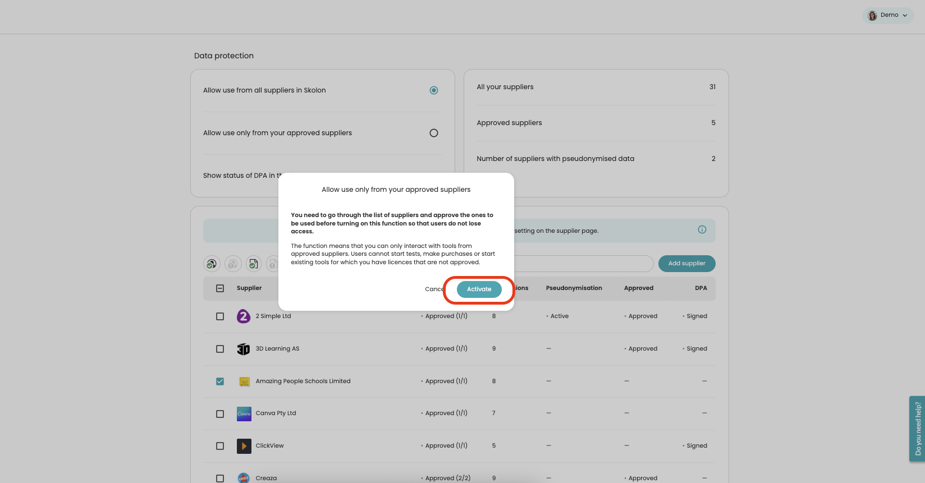
Task: Click the Add supplier button
Action: [686, 264]
